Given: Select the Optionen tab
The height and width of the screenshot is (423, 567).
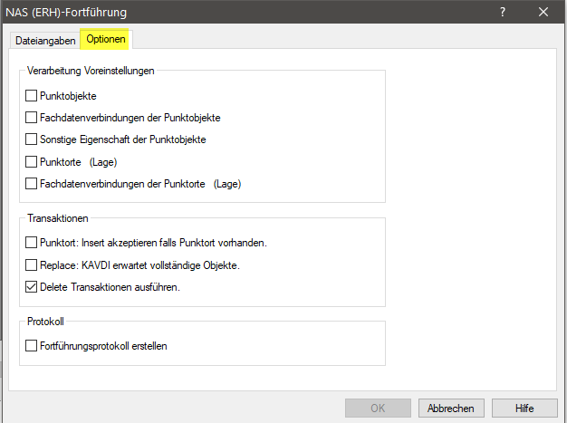Looking at the screenshot, I should pyautogui.click(x=106, y=41).
